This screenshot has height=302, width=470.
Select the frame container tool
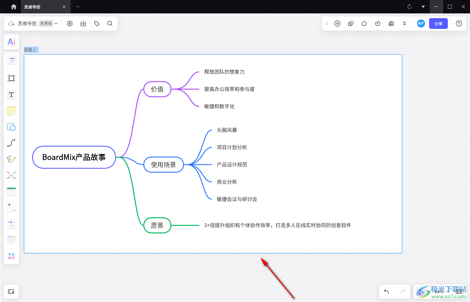11,78
